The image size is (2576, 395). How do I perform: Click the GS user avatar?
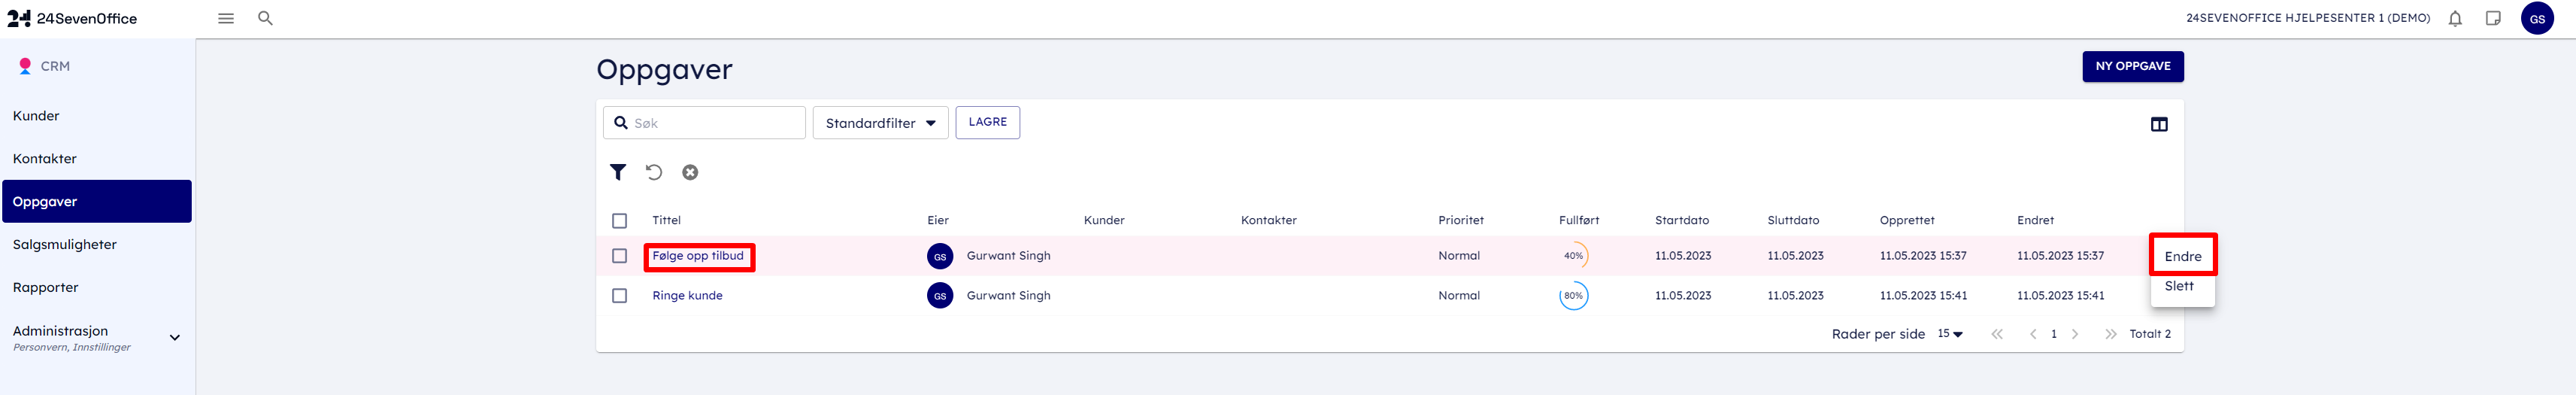[x=2537, y=19]
